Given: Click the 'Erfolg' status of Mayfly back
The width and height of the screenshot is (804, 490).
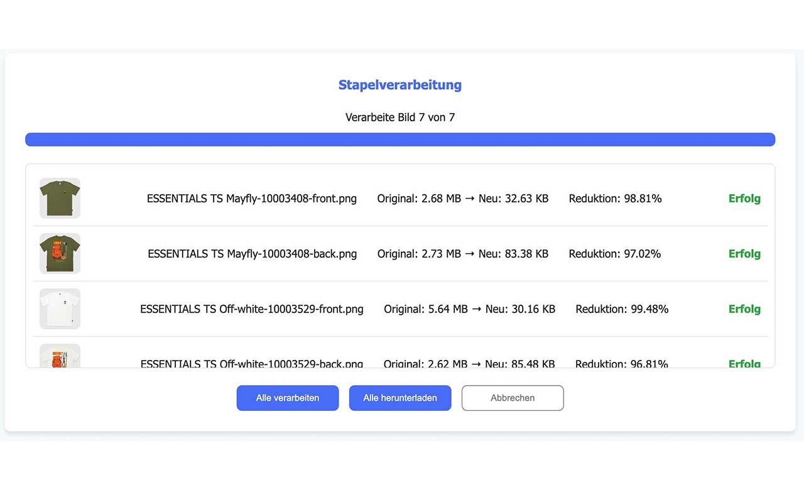Looking at the screenshot, I should [x=744, y=254].
